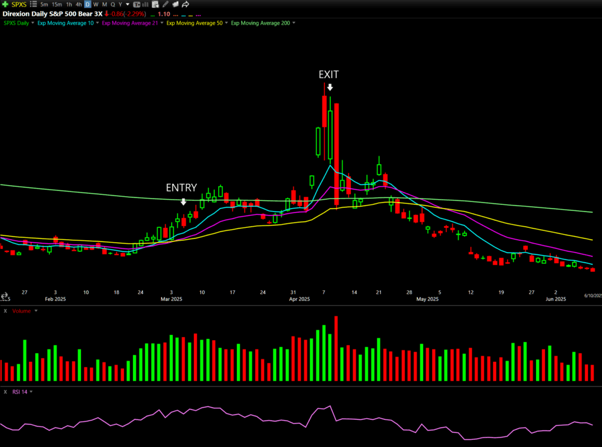Click the calendar events icon
The width and height of the screenshot is (602, 447).
155,4
